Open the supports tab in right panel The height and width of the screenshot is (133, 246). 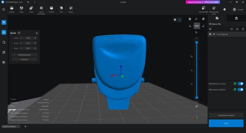pyautogui.click(x=236, y=18)
